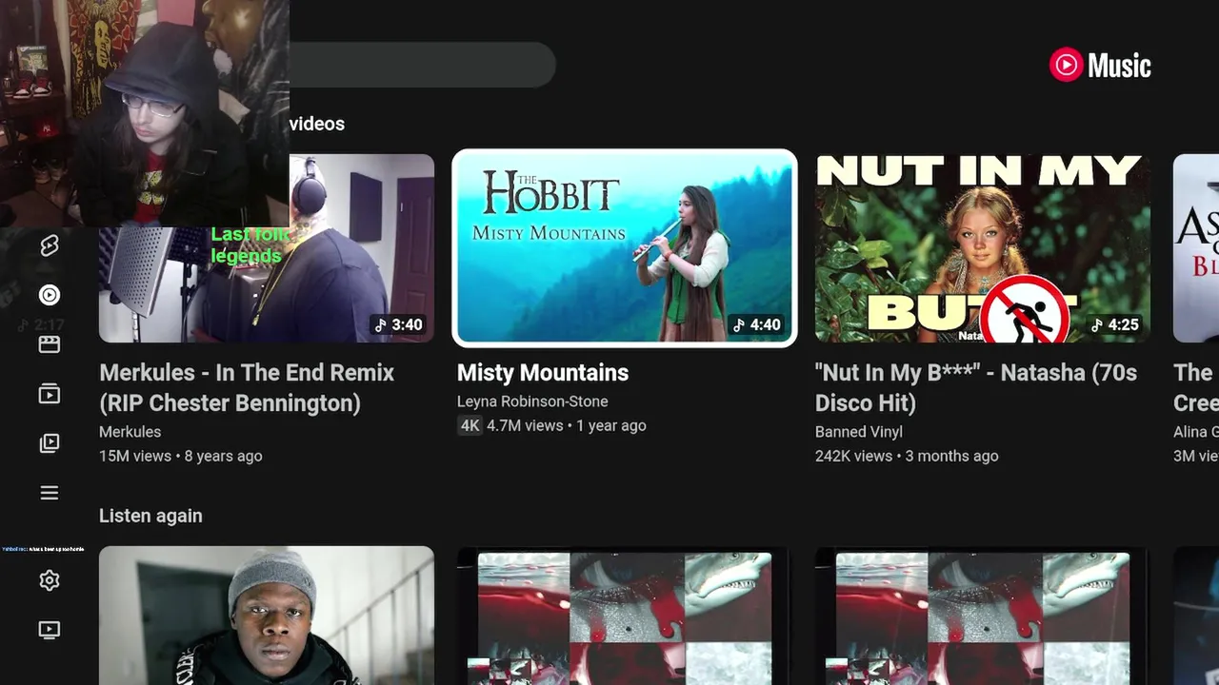Open the Subscriptions icon in the sidebar
This screenshot has width=1219, height=685.
coord(50,394)
